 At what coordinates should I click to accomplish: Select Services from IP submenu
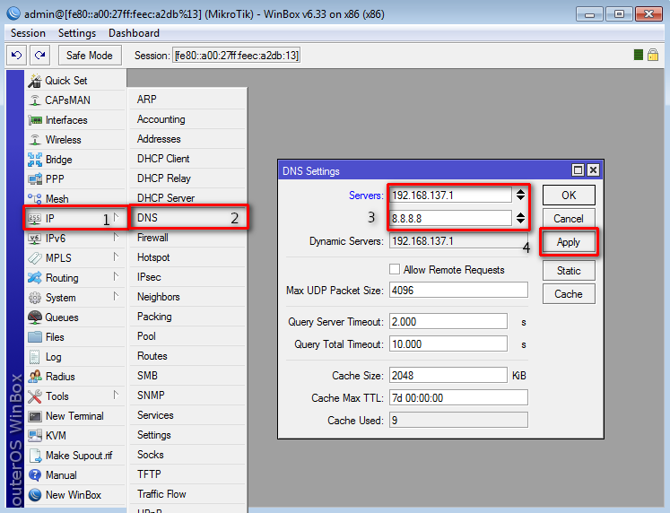(188, 415)
